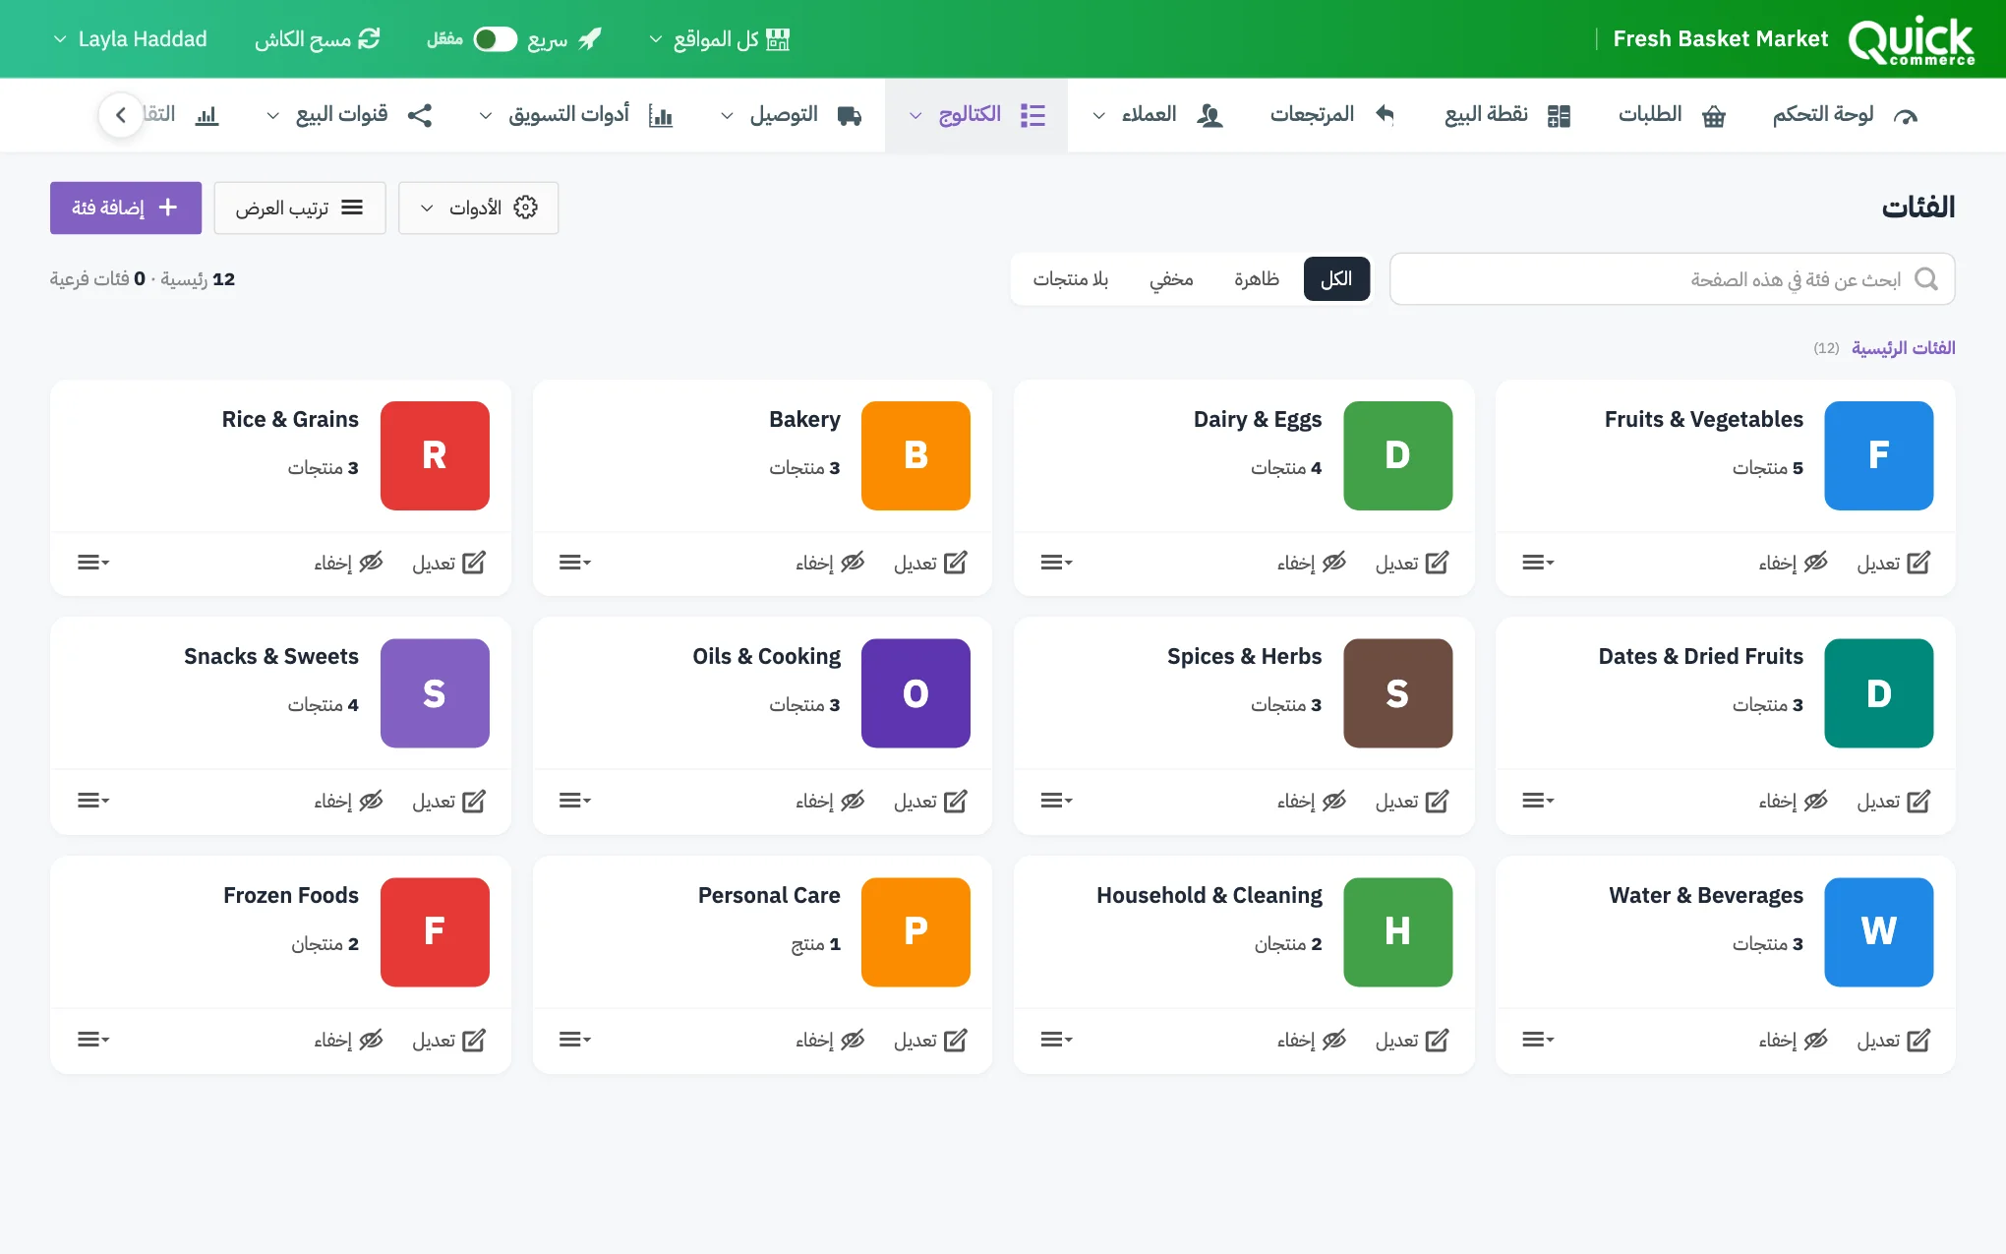The height and width of the screenshot is (1254, 2006).
Task: Open the المرتجعات returns menu item
Action: (1332, 115)
